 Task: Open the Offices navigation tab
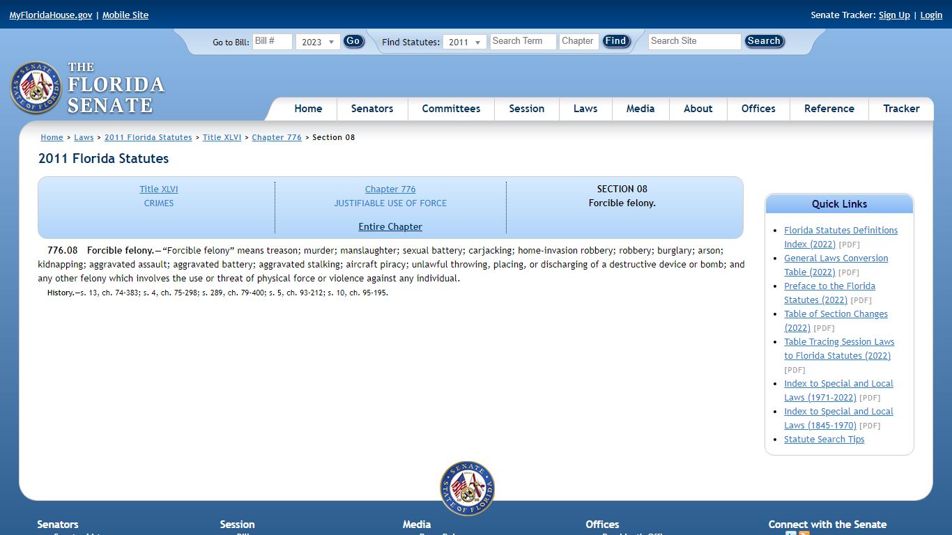(x=758, y=109)
